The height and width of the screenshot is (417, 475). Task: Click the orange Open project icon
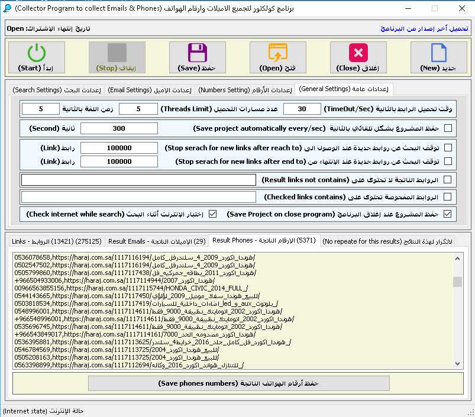tap(278, 53)
